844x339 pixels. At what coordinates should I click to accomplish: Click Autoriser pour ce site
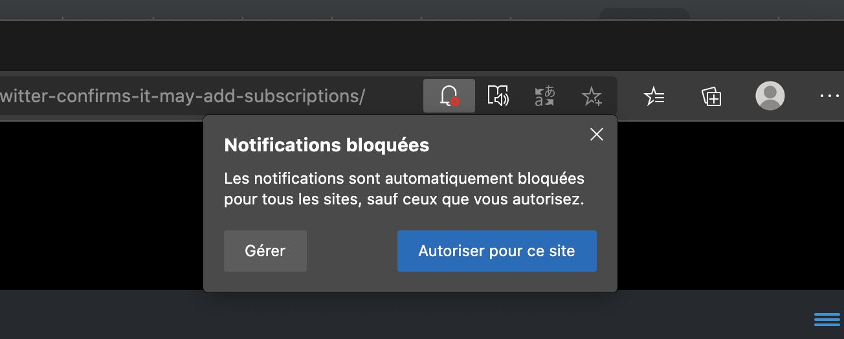click(496, 251)
